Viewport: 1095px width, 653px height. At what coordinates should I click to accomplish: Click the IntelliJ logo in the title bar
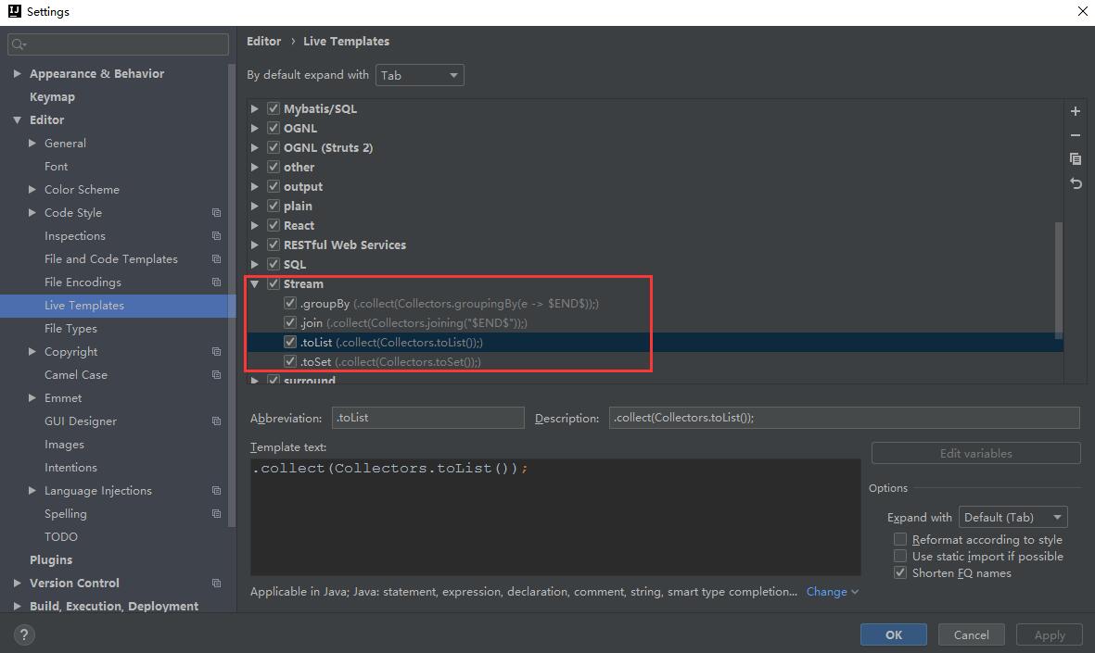pos(14,11)
